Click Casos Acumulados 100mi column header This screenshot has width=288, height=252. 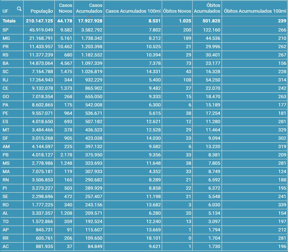tap(132, 11)
